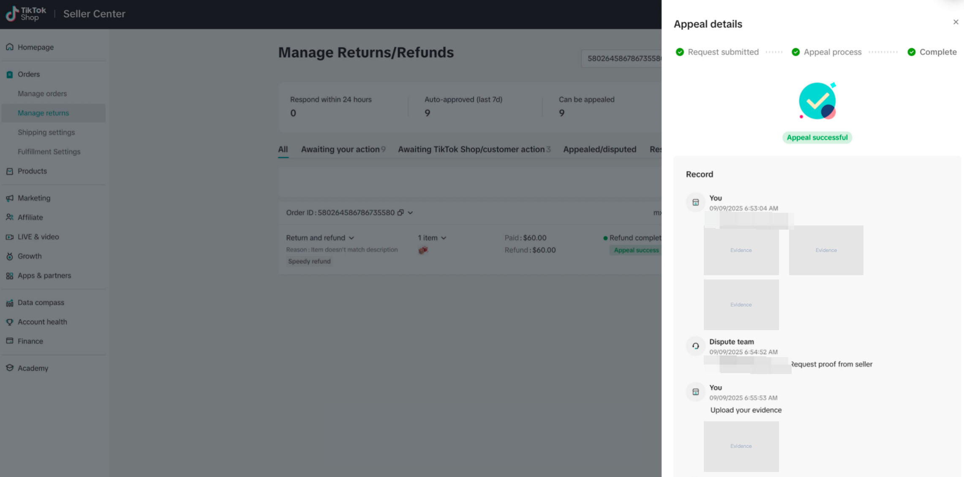Screen dimensions: 964x477
Task: Expand the Return and refund dropdown
Action: [x=351, y=238]
